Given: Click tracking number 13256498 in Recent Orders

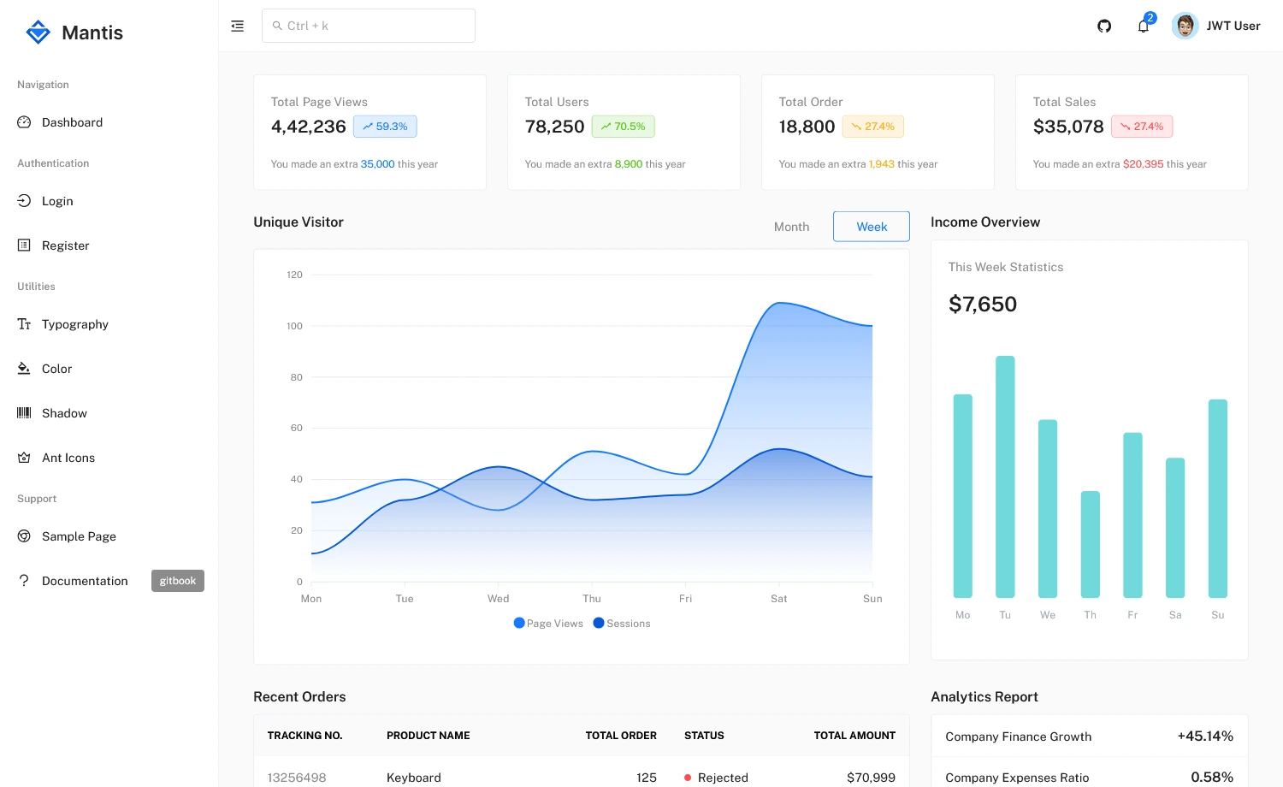Looking at the screenshot, I should (296, 777).
